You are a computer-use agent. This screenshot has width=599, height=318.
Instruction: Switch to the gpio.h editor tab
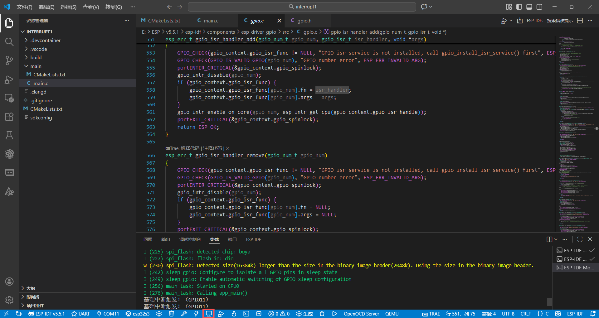pyautogui.click(x=304, y=21)
